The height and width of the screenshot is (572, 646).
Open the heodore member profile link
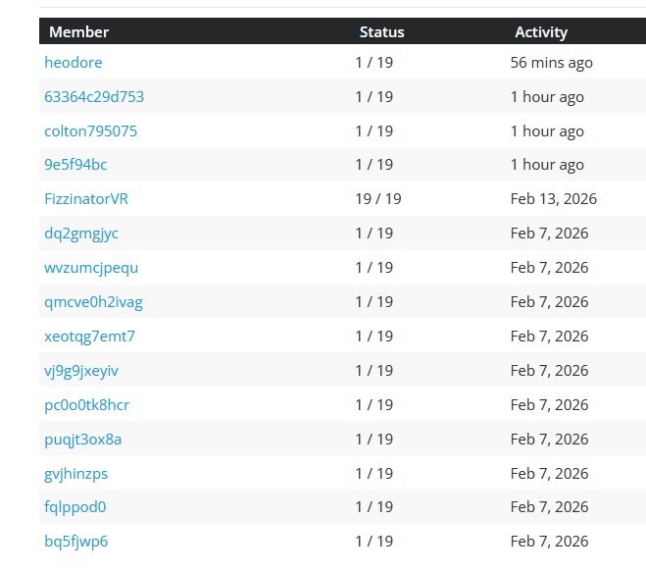coord(74,63)
